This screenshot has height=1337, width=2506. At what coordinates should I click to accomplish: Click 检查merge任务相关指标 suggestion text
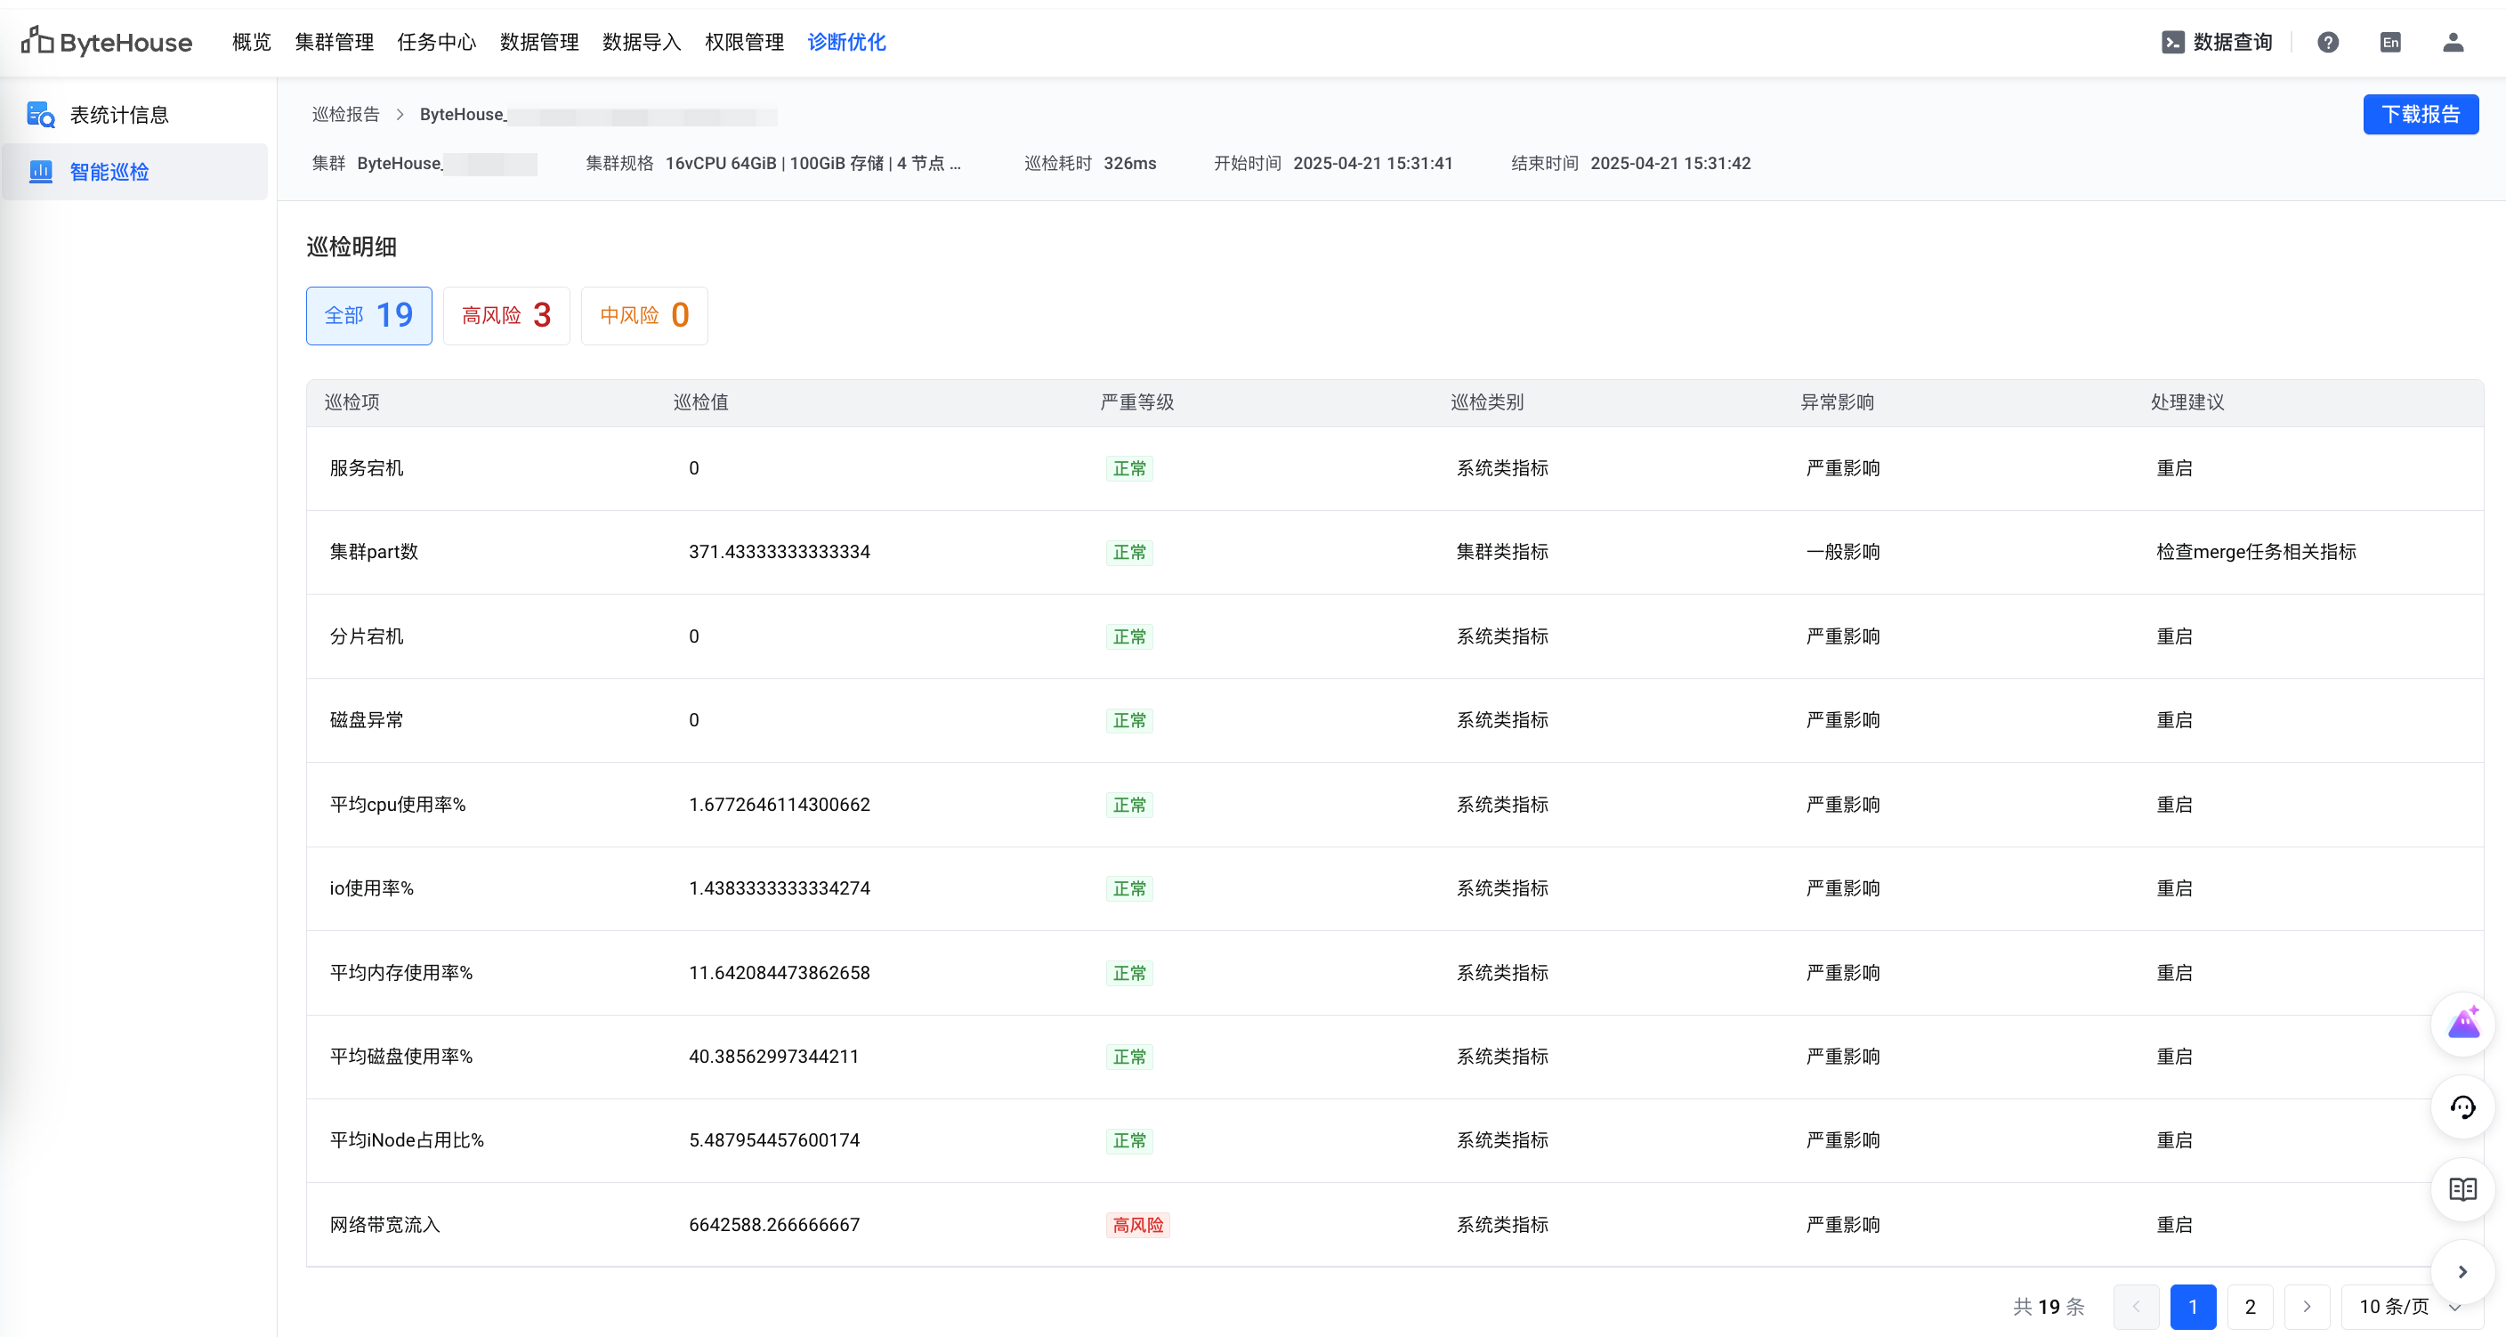(2256, 552)
